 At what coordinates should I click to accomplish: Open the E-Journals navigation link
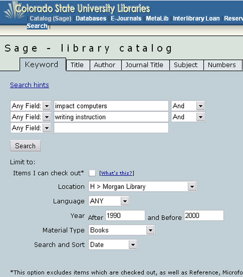click(126, 18)
